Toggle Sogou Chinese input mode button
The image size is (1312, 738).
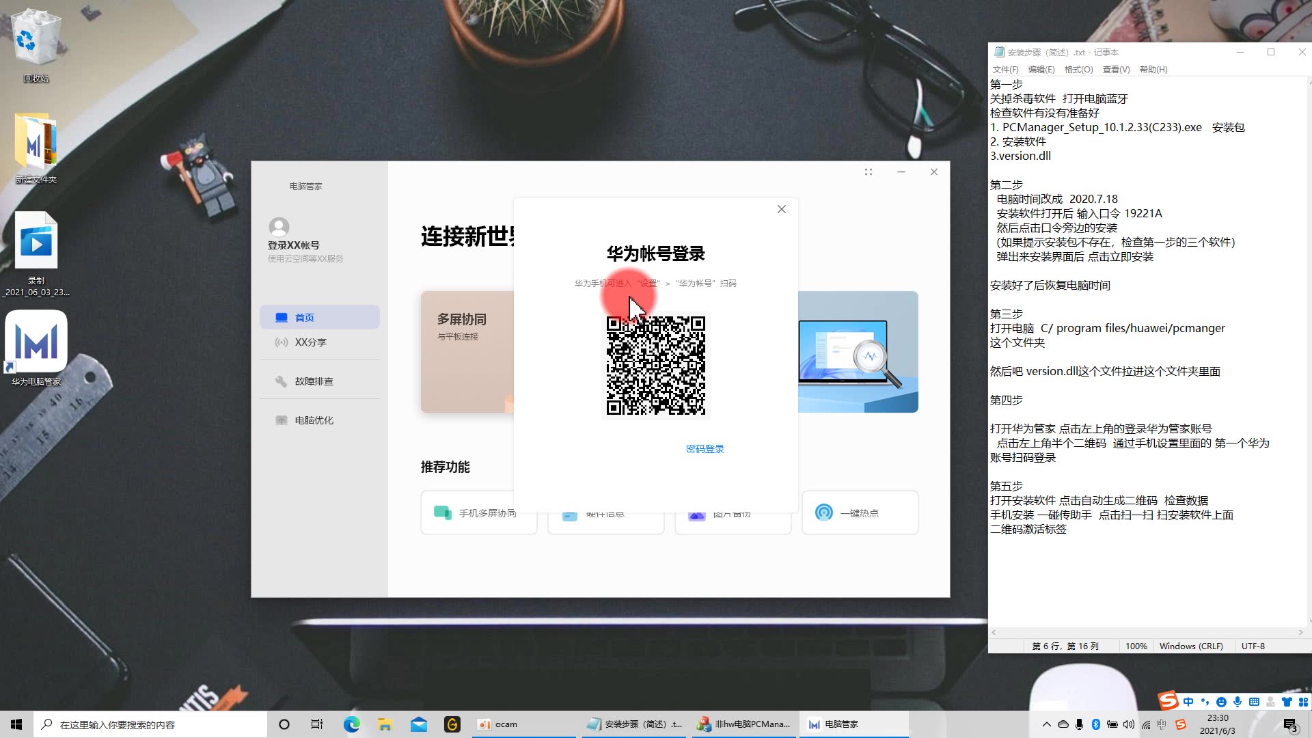pos(1188,702)
